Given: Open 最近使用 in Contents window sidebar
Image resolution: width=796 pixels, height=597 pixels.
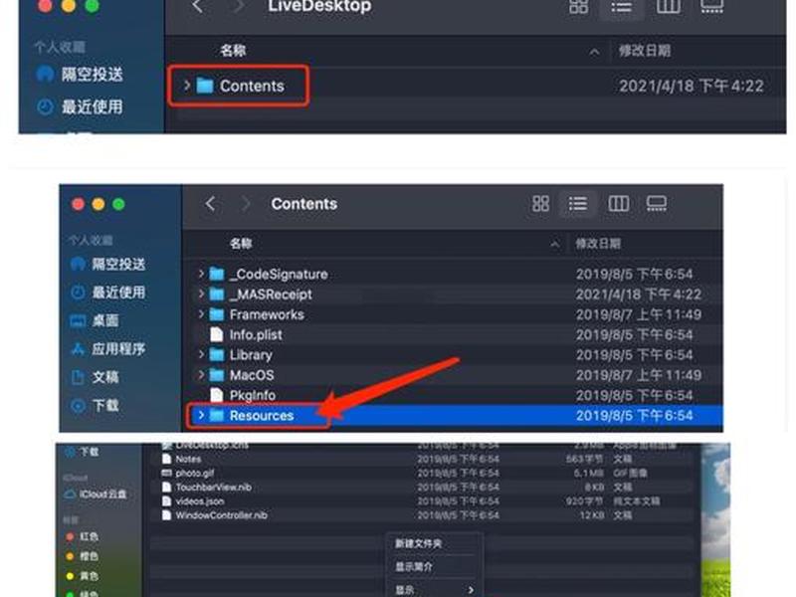Looking at the screenshot, I should pyautogui.click(x=107, y=293).
